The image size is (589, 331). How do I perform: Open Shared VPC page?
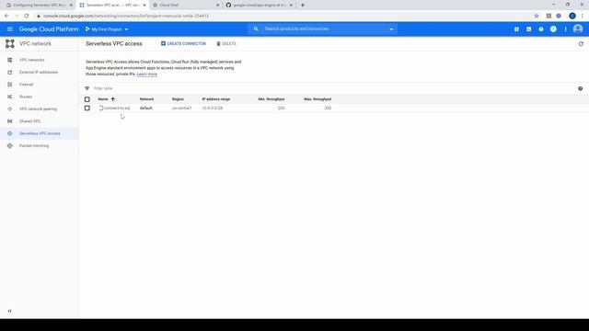click(30, 121)
